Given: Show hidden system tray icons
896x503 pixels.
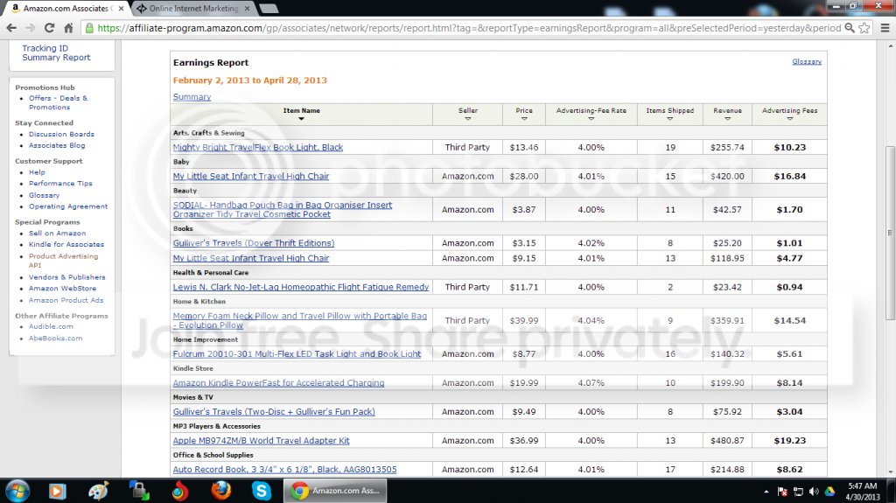Looking at the screenshot, I should (766, 492).
